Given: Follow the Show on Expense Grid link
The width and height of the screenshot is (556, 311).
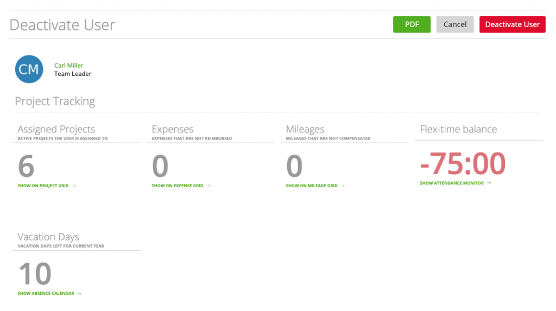Looking at the screenshot, I should (178, 186).
